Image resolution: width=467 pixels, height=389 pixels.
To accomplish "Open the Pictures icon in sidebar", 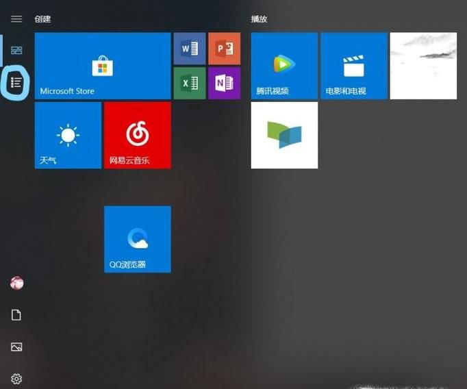I will tap(16, 347).
